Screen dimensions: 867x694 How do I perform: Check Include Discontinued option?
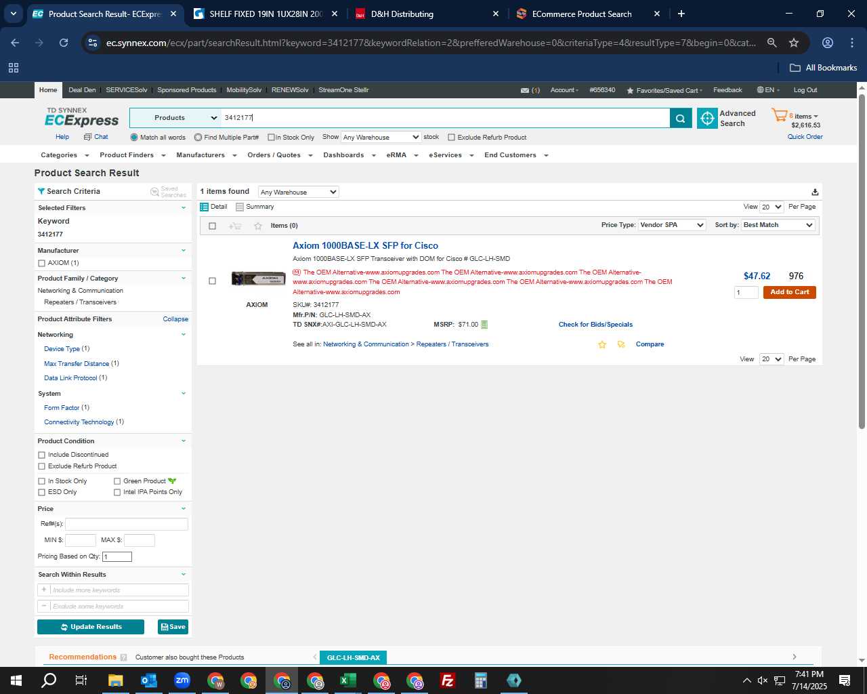click(41, 455)
